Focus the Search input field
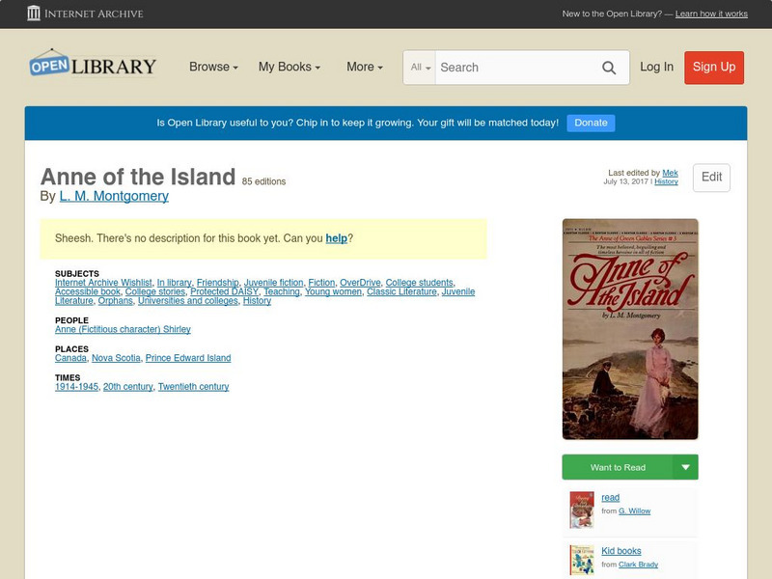772x579 pixels. click(516, 68)
